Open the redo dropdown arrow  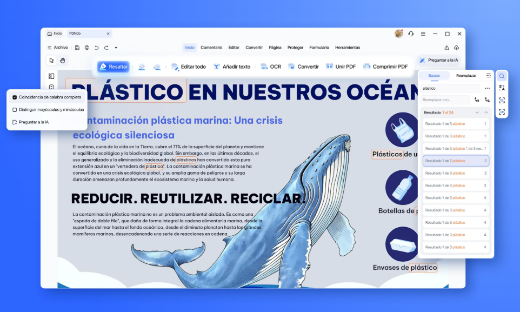pyautogui.click(x=116, y=48)
